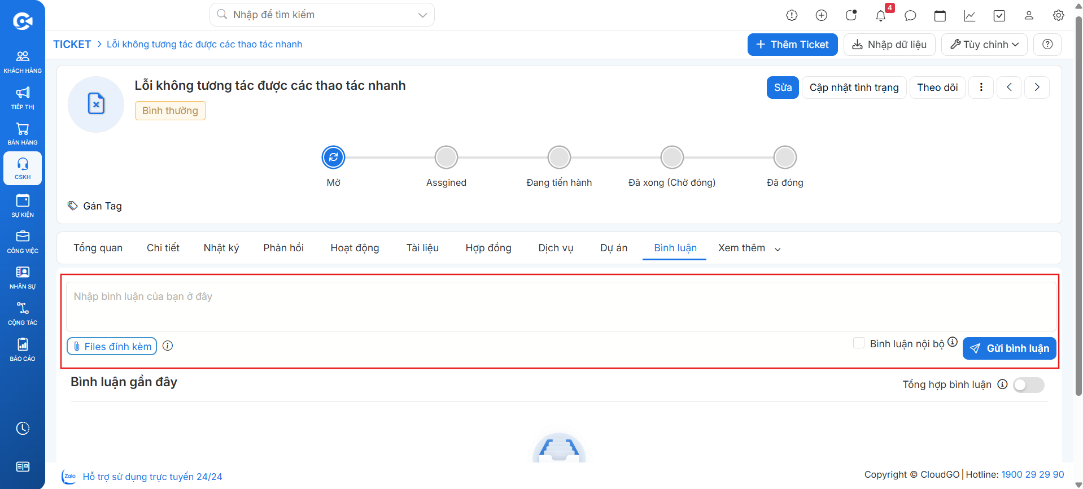Viewport: 1083px width, 489px height.
Task: Open the Cộng tác sidebar module
Action: pyautogui.click(x=23, y=314)
